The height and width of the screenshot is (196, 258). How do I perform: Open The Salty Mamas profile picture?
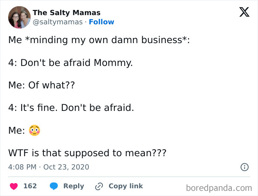click(20, 17)
